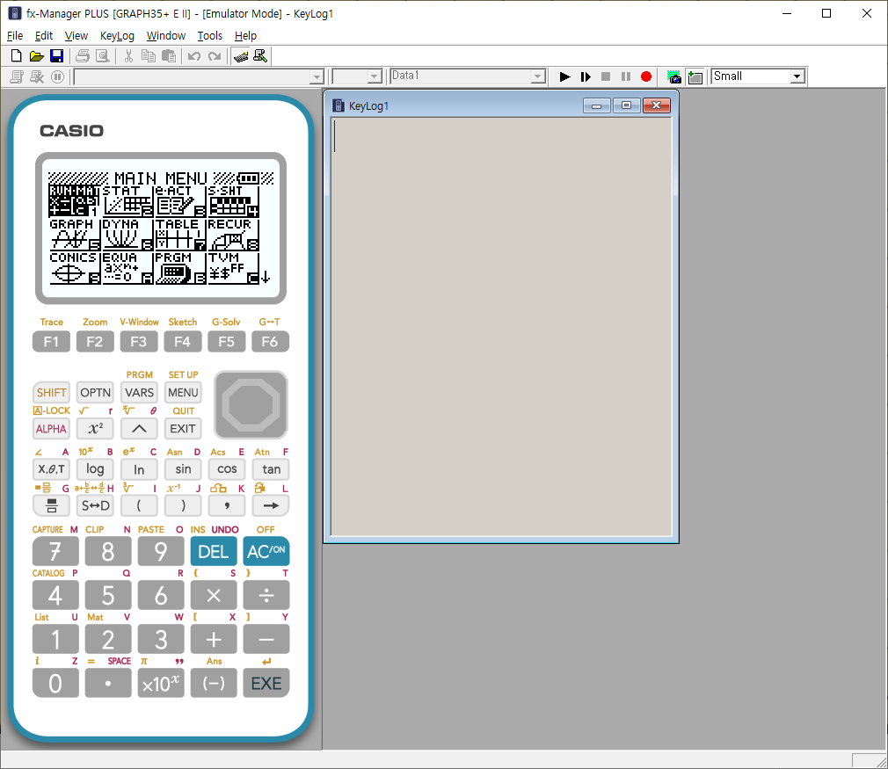
Task: Click the keyboard-with-pencil toolbar icon
Action: pyautogui.click(x=241, y=56)
